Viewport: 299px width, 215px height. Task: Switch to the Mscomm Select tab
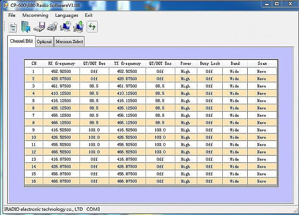(x=69, y=42)
